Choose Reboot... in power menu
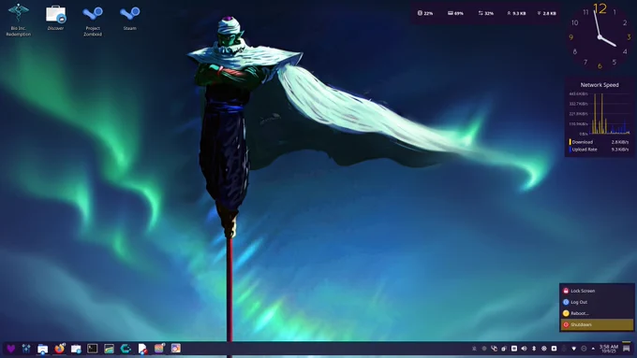Image resolution: width=637 pixels, height=358 pixels. pyautogui.click(x=597, y=313)
